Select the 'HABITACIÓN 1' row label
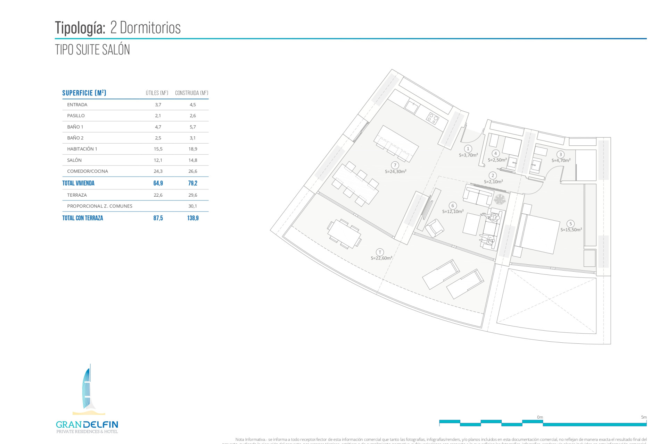 click(82, 149)
